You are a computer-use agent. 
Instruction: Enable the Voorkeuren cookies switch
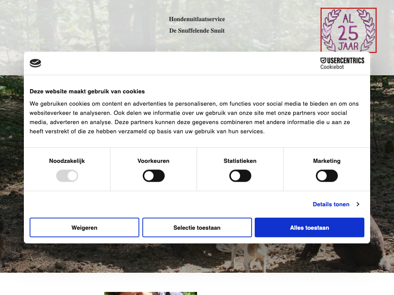pyautogui.click(x=154, y=176)
